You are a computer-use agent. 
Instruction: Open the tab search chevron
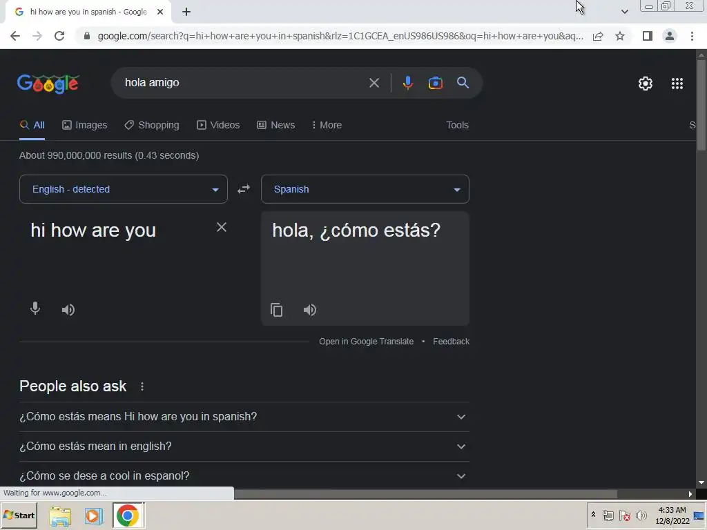click(624, 12)
